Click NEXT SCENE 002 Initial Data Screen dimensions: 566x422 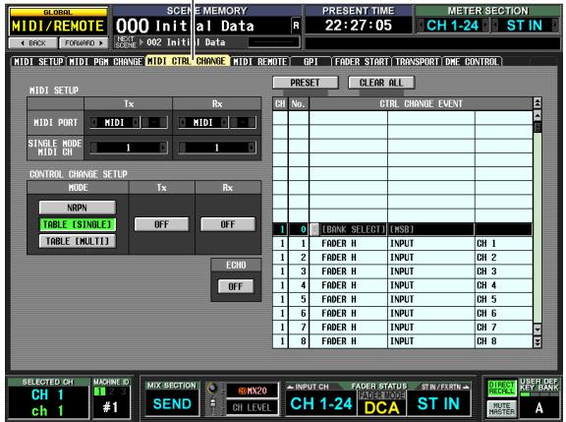(186, 42)
